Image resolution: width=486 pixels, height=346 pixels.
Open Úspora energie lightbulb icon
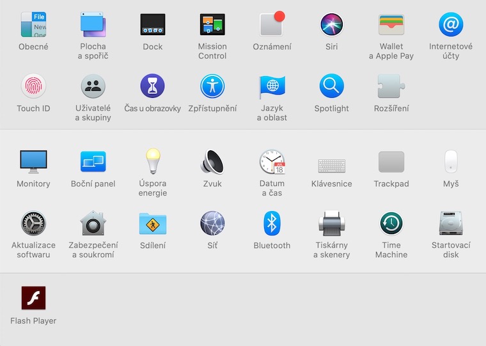(x=153, y=161)
